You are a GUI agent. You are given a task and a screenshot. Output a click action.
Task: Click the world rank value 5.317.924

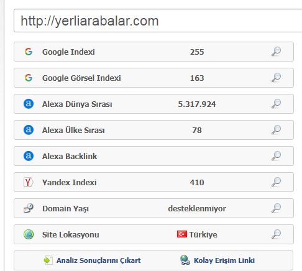(x=197, y=104)
